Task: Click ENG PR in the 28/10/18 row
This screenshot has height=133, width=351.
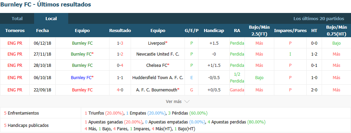Action: tap(15, 65)
